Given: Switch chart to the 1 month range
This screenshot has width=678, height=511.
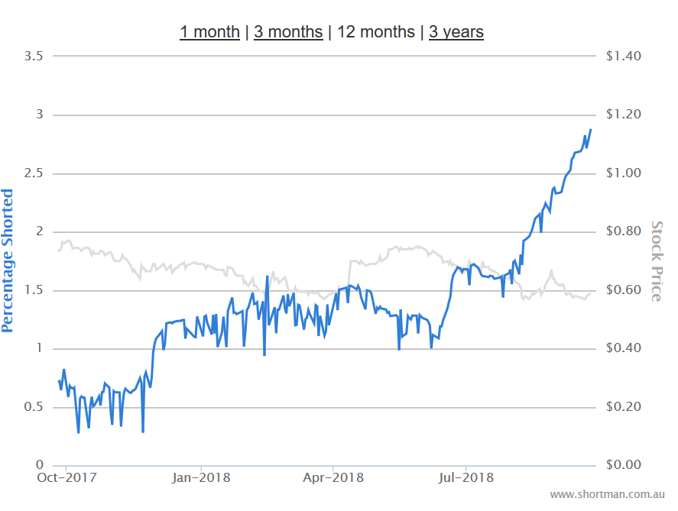Looking at the screenshot, I should click(209, 32).
